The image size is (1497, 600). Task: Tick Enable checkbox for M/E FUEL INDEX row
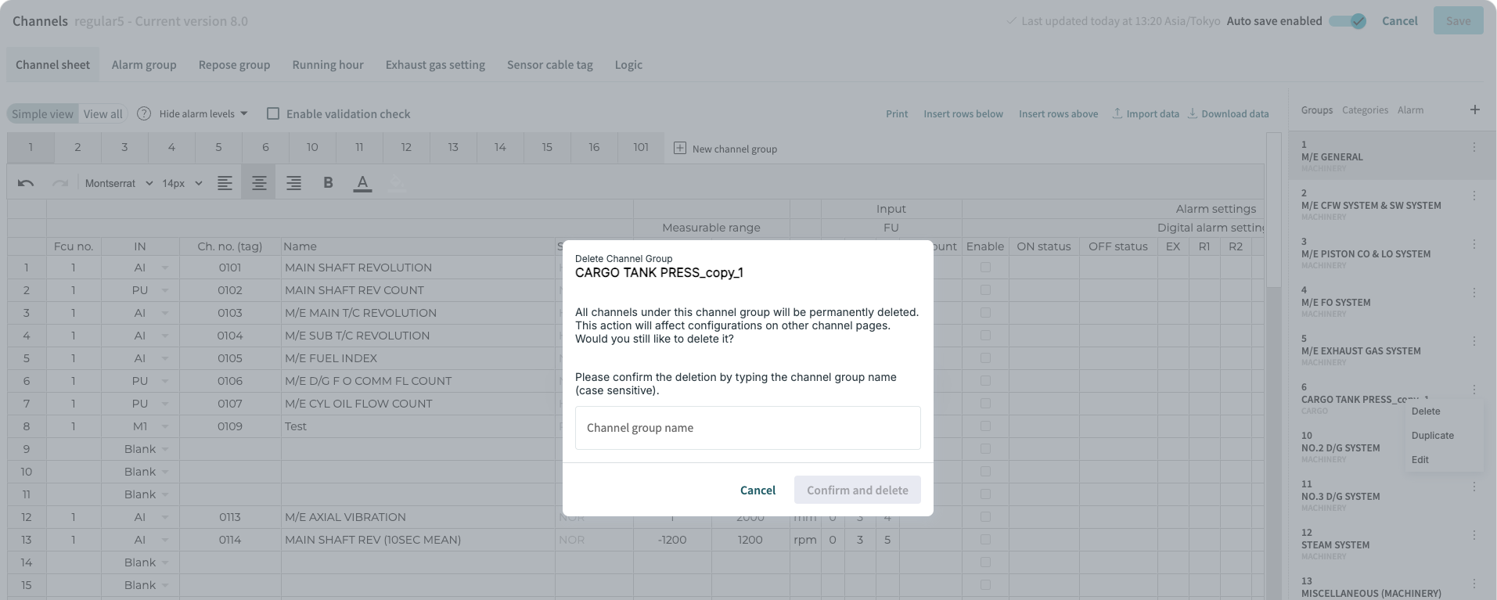point(985,358)
